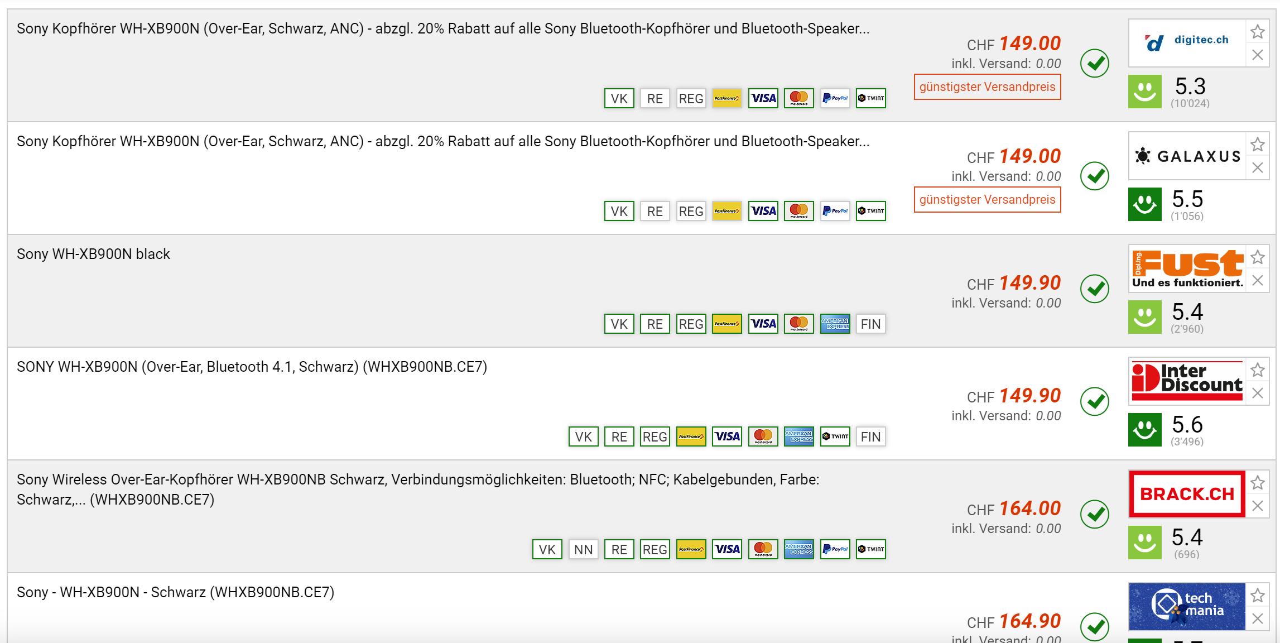Screen dimensions: 1280x643
Task: Click the FIN payment badge in Fust row
Action: (x=870, y=324)
